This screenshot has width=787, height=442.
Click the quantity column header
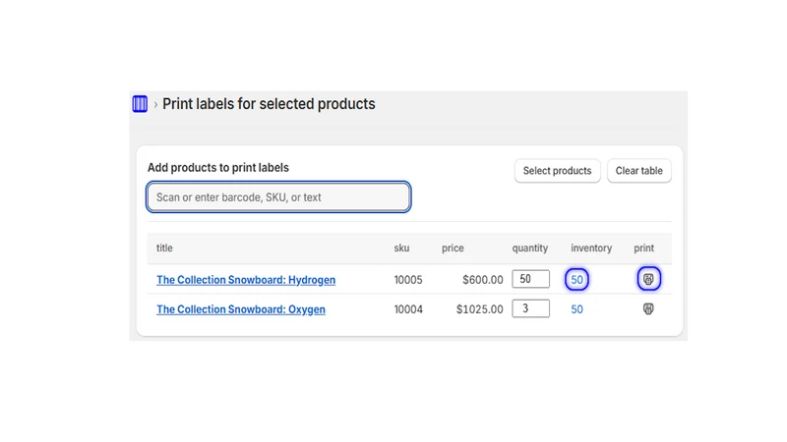click(x=530, y=249)
